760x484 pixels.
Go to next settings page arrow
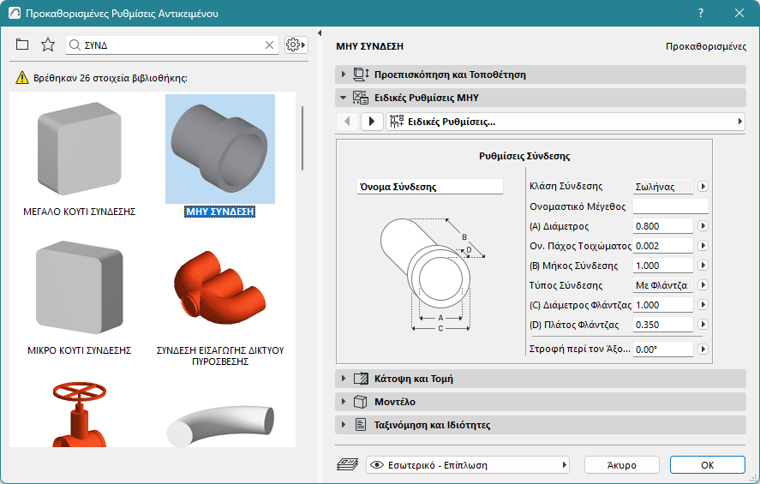[x=372, y=122]
